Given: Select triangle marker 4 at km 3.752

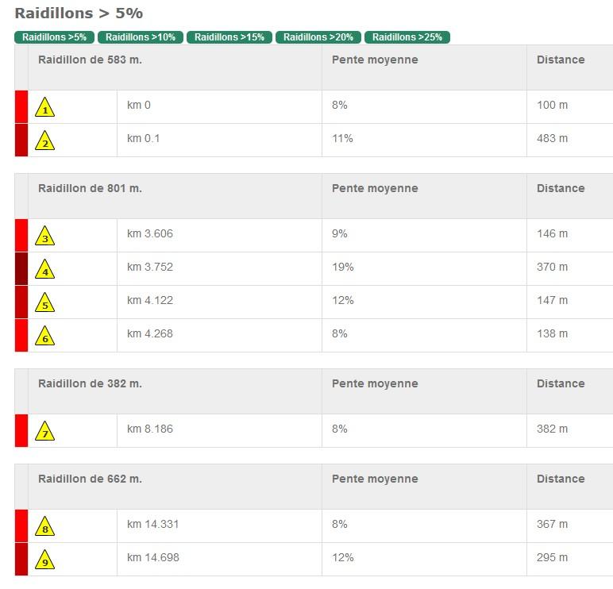Looking at the screenshot, I should (45, 269).
